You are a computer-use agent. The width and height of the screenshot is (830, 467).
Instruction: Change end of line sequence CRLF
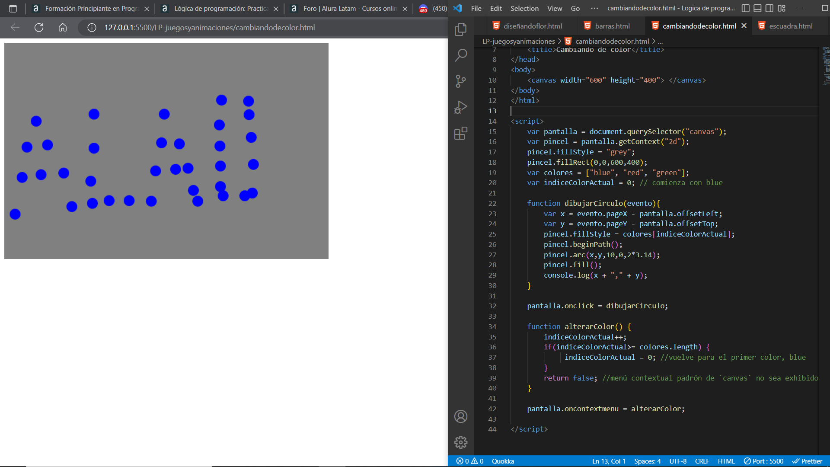point(702,461)
